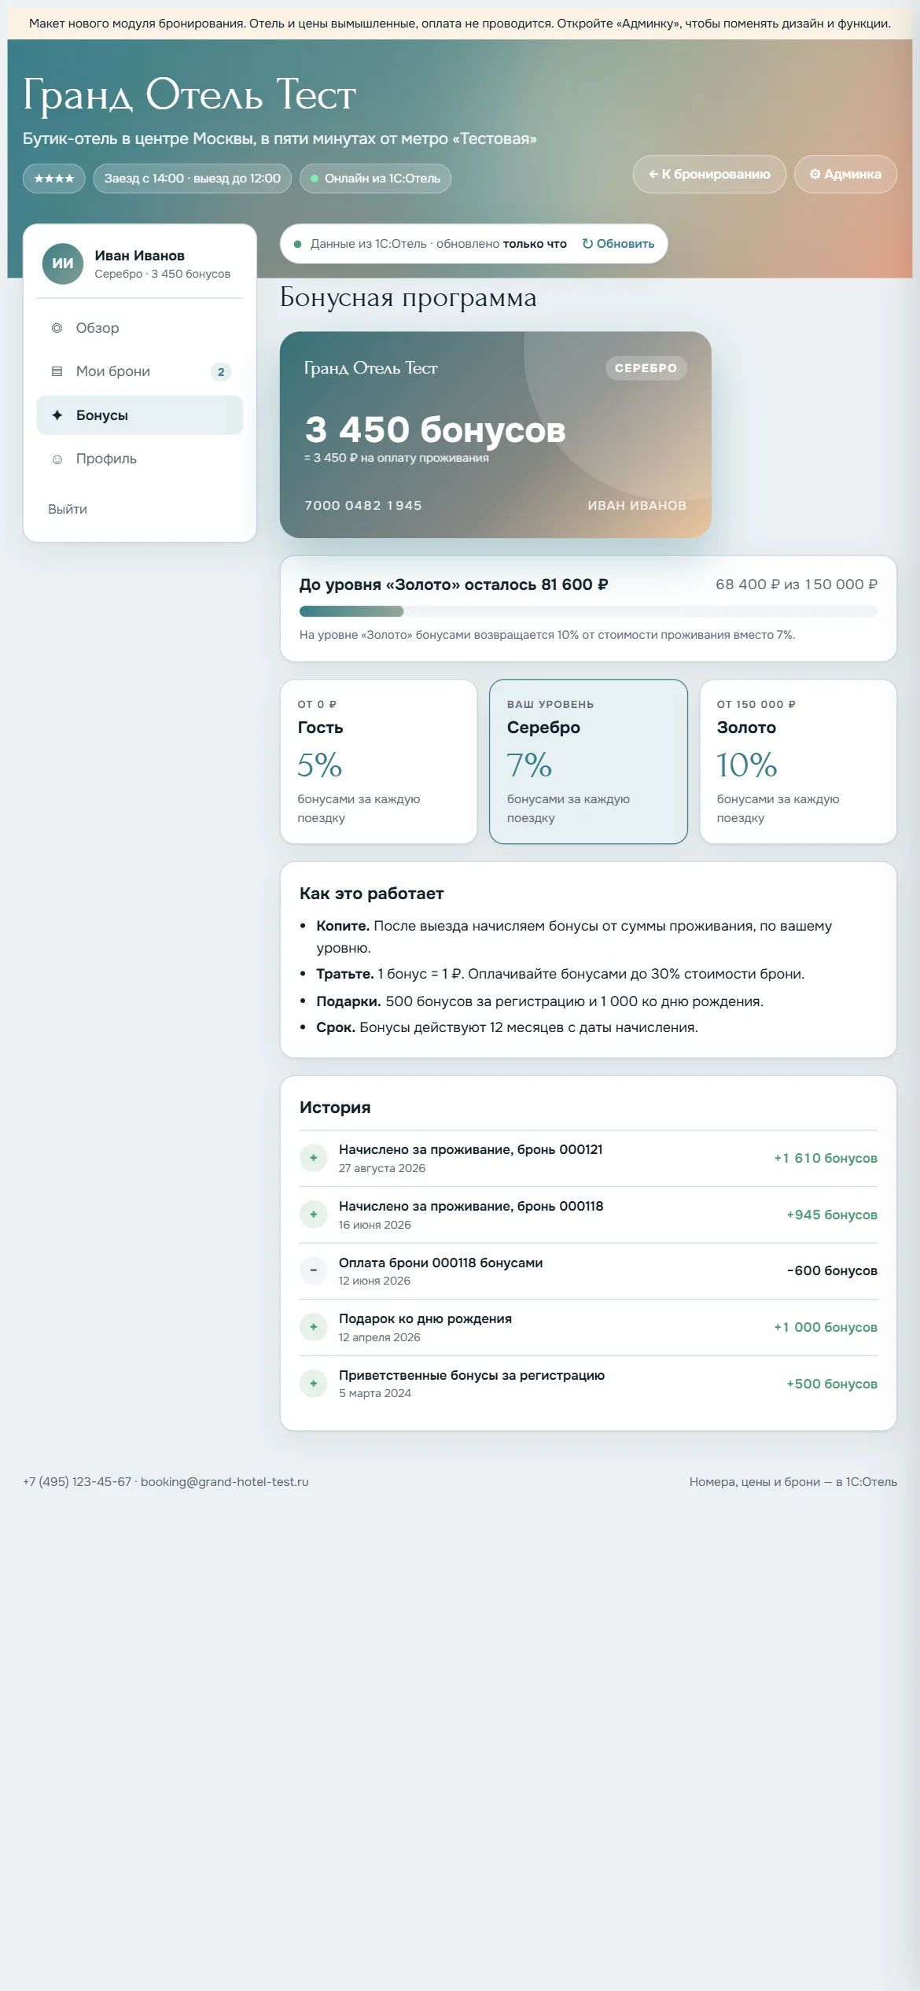Click the date 27 августа 2026
Viewport: 920px width, 1991px height.
pos(382,1168)
